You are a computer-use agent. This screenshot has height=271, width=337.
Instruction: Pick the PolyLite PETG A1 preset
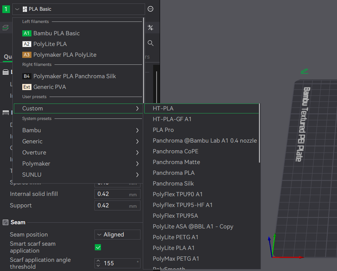[175, 237]
